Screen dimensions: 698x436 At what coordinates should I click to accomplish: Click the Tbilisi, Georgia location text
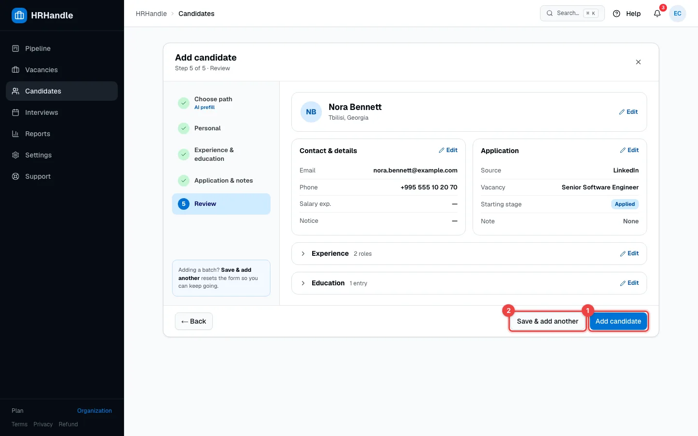pos(349,118)
